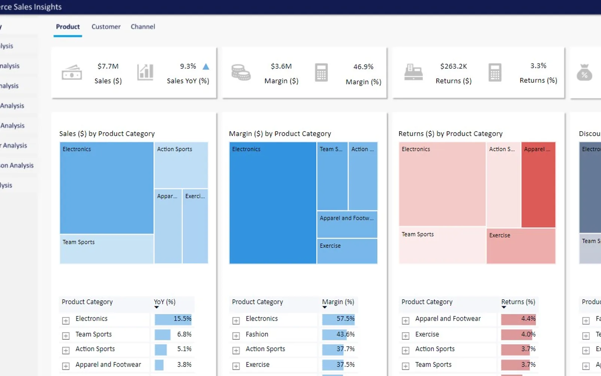Expand the Exercise row in Returns table
The width and height of the screenshot is (601, 376).
pyautogui.click(x=406, y=336)
